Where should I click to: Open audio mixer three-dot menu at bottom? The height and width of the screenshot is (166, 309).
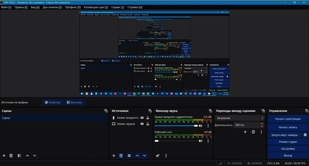[166, 155]
